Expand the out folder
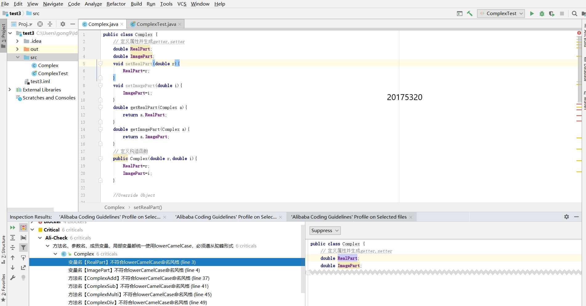 (x=18, y=49)
